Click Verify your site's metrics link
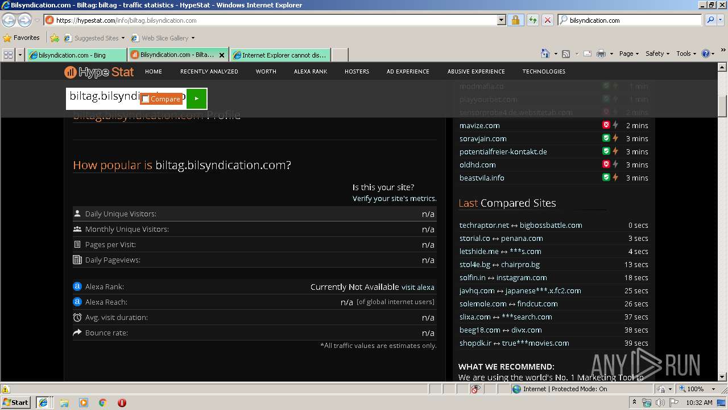The image size is (728, 410). pos(394,199)
